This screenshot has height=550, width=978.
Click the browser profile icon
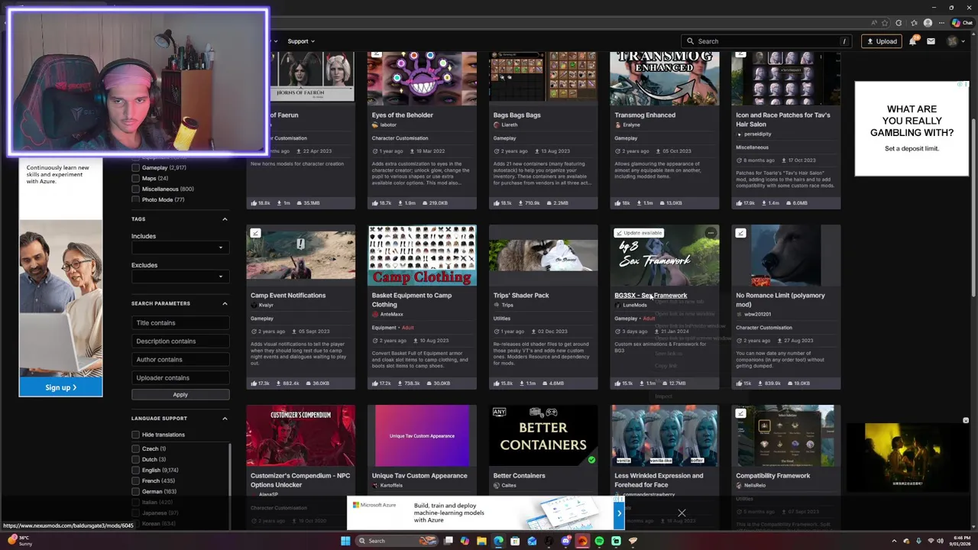928,23
